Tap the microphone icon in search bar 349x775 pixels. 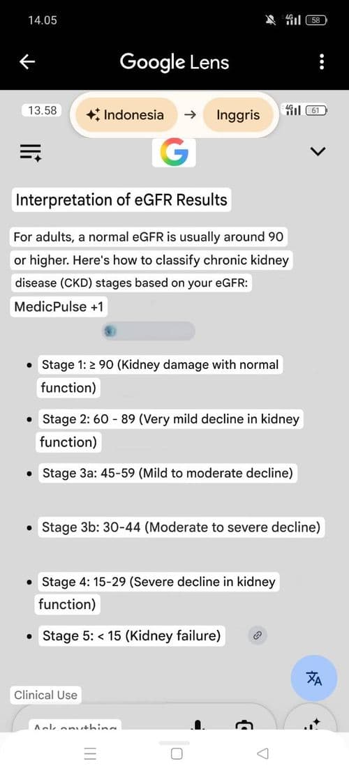198,725
